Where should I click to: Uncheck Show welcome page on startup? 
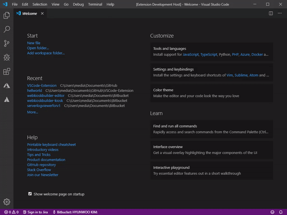[30, 194]
